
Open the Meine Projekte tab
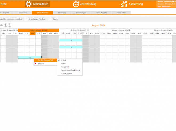(x=101, y=13)
